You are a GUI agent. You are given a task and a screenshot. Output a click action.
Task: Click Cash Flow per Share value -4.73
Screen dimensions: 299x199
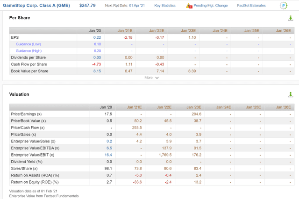coord(97,64)
